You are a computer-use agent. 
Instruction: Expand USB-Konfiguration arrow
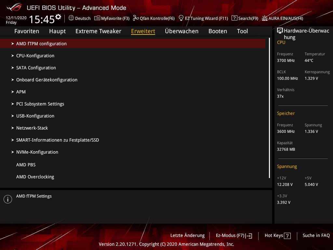tap(13, 116)
